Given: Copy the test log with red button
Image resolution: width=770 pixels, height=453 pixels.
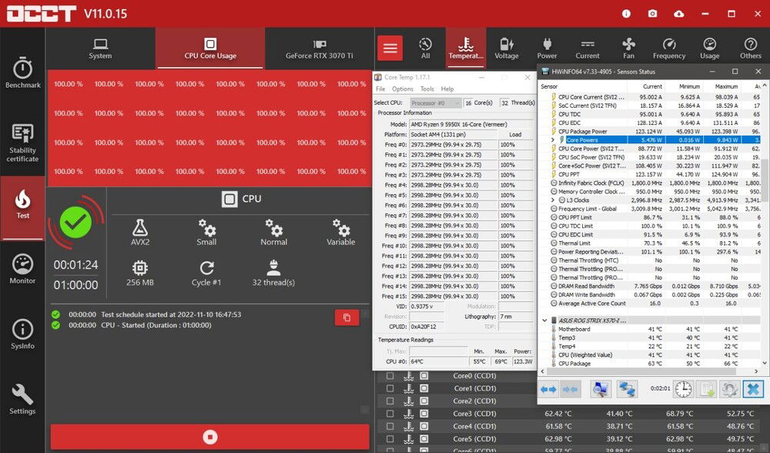Looking at the screenshot, I should point(346,317).
